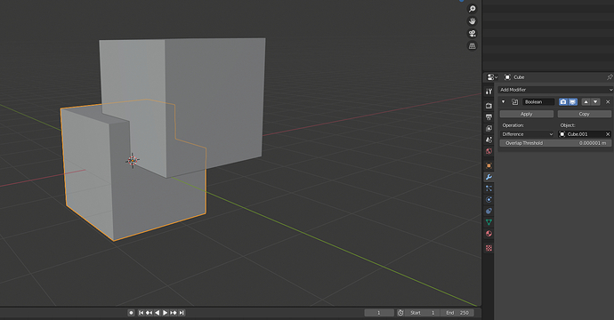Click the End frame field

[x=457, y=313]
